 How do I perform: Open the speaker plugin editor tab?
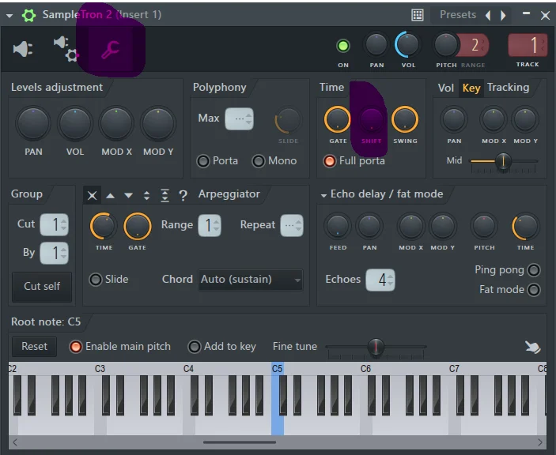point(23,49)
